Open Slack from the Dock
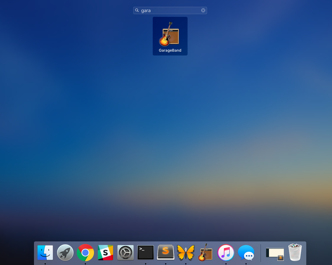 click(105, 252)
